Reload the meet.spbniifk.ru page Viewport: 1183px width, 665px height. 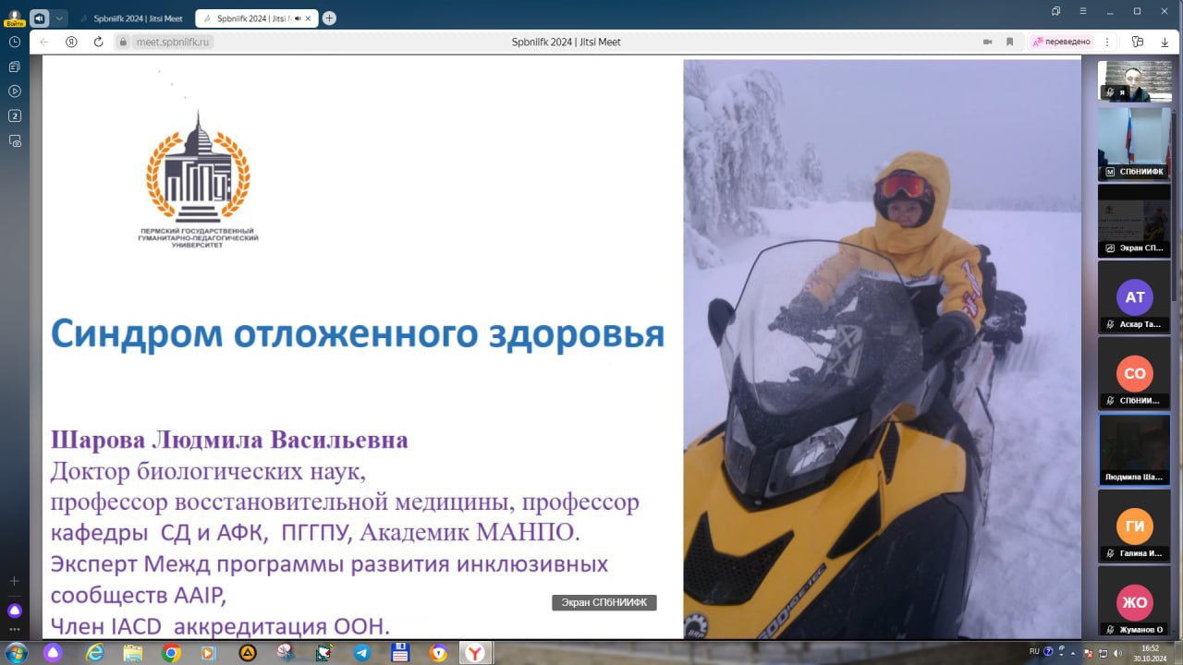click(98, 42)
